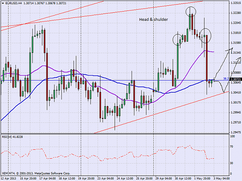Click the MetaQuotes Software Corp. copyright text
Screen dimensions: 242x181
point(36,173)
